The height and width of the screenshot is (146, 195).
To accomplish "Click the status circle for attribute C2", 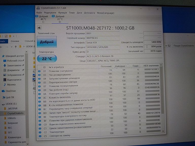I will pos(39,132).
